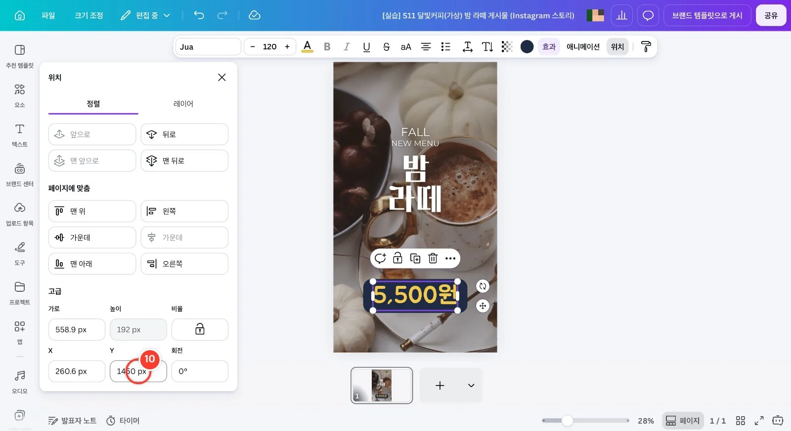Duplicate the selected text element

[x=415, y=258]
